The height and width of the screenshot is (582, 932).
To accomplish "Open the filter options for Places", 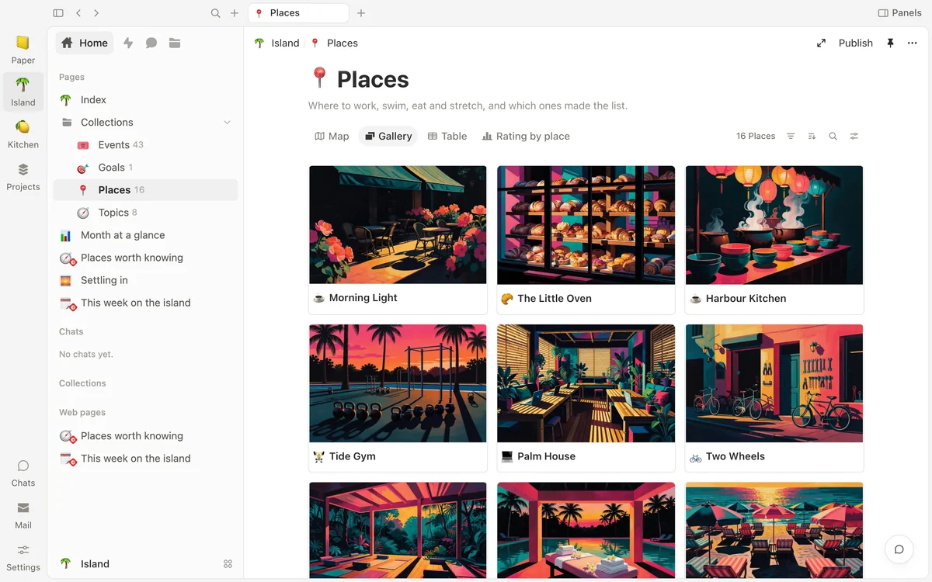I will pyautogui.click(x=791, y=137).
